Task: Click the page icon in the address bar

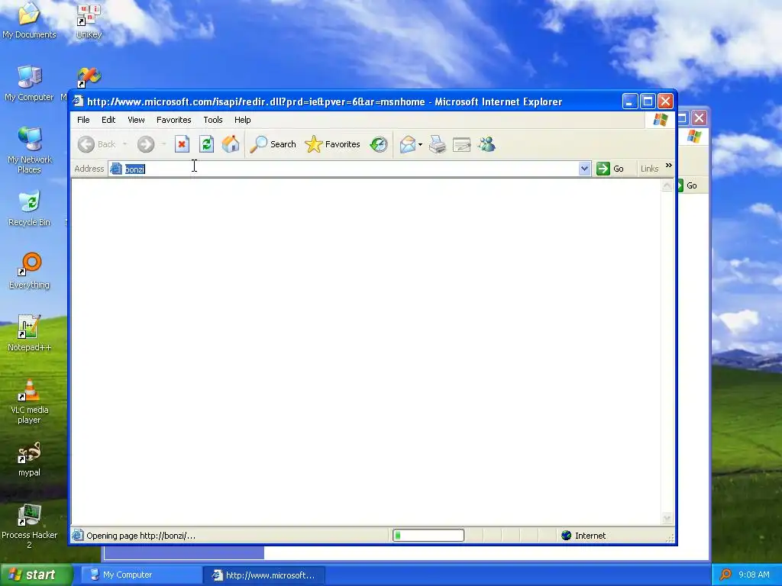Action: pos(116,169)
